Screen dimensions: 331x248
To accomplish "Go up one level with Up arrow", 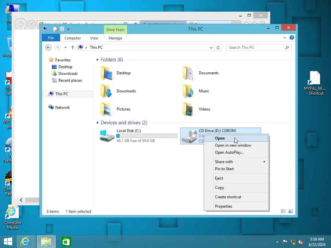I will [x=73, y=47].
